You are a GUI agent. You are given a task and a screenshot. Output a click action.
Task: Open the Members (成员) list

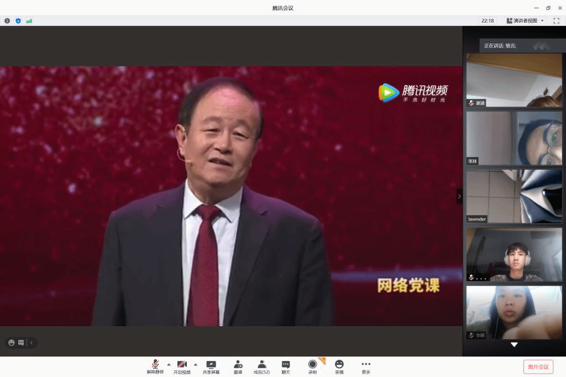[x=261, y=366]
